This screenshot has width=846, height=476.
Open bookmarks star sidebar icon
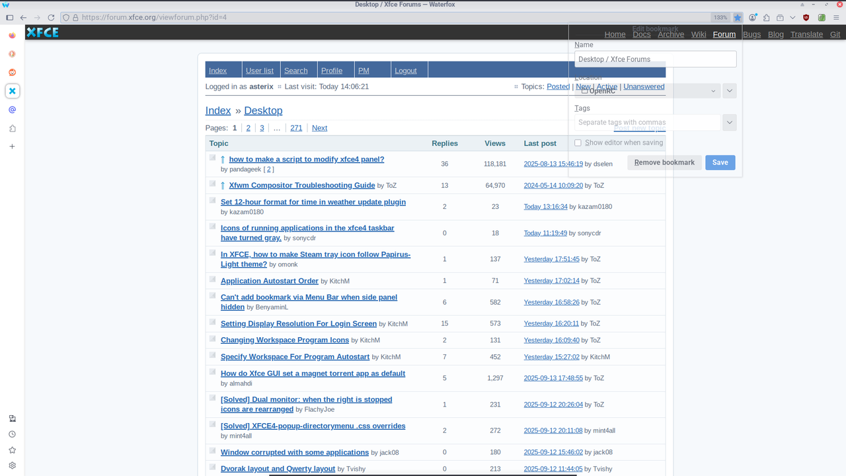[x=12, y=450]
